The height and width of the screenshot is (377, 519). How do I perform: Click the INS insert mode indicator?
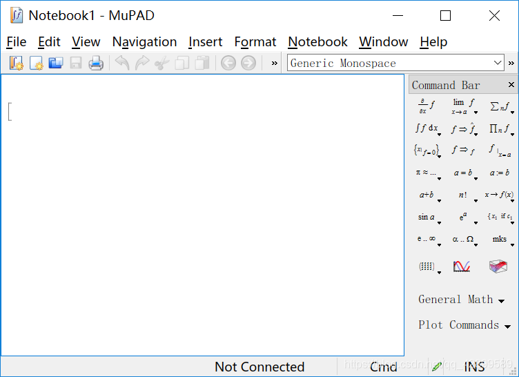tap(474, 367)
